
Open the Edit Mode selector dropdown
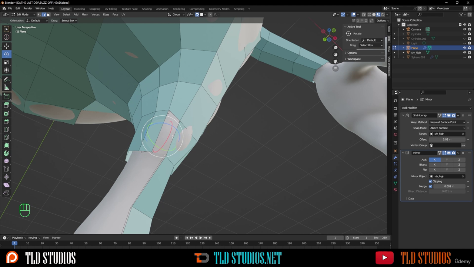pos(22,14)
